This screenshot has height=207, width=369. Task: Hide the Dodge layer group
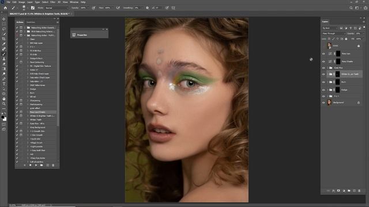click(x=323, y=90)
